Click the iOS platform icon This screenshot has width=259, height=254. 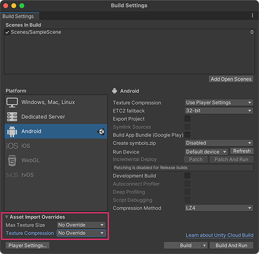point(12,146)
